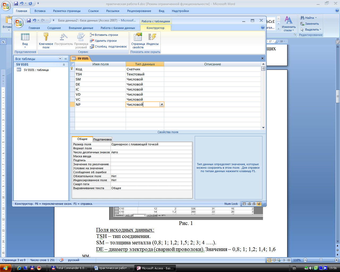
Task: Open data type dropdown for NP field
Action: [x=162, y=105]
